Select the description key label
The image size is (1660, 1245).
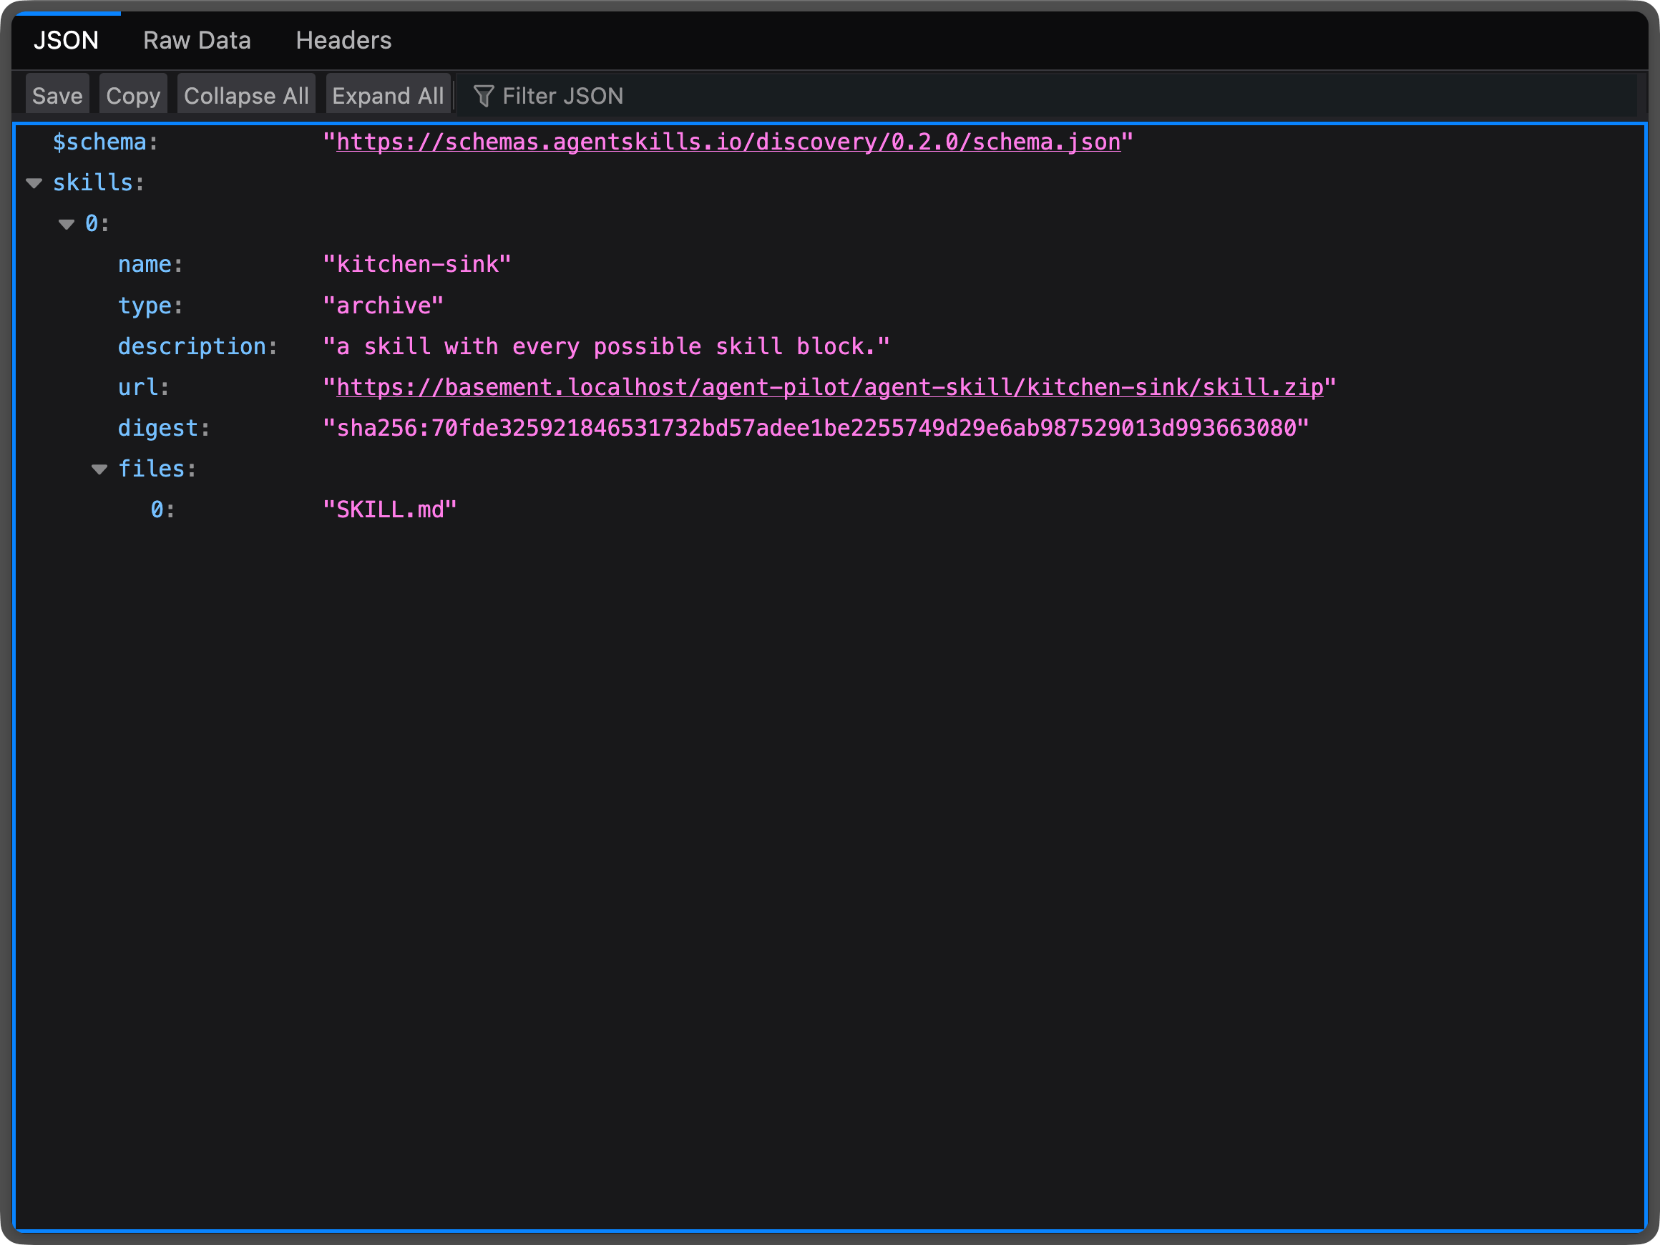click(x=192, y=346)
